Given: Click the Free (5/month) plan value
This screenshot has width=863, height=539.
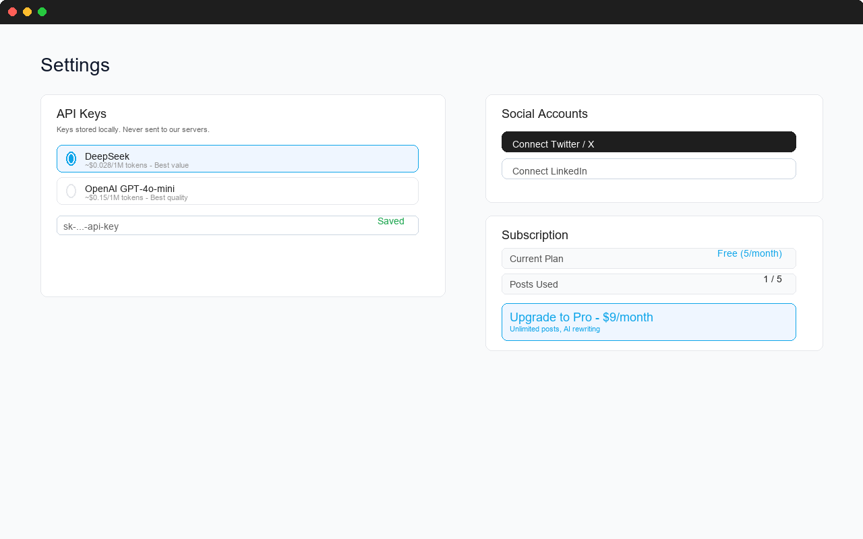Looking at the screenshot, I should [750, 253].
